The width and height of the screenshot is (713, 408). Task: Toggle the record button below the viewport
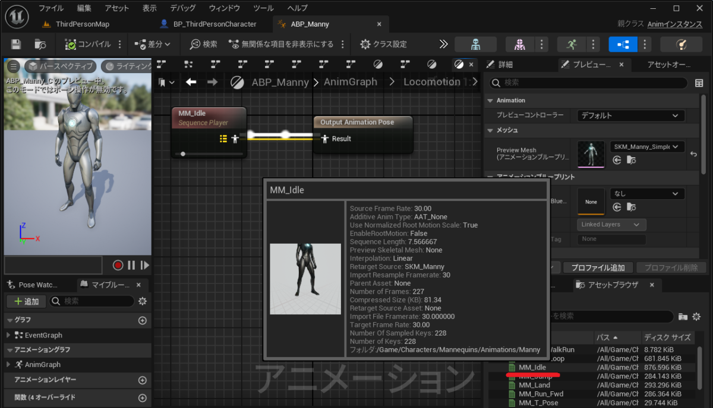[x=118, y=265]
